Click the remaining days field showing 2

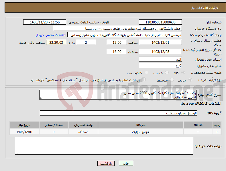tap(86, 42)
